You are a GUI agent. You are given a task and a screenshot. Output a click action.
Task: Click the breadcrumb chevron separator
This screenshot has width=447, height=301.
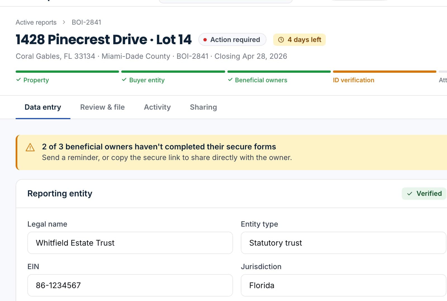[64, 22]
